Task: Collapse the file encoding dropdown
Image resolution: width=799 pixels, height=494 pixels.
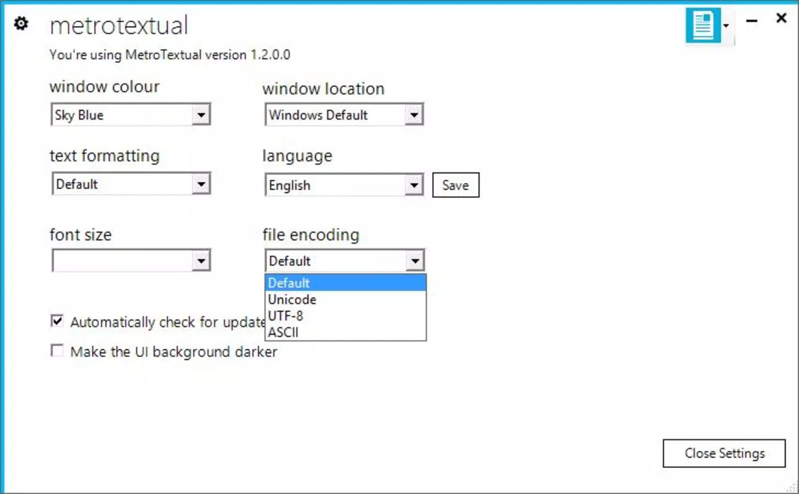Action: (415, 261)
